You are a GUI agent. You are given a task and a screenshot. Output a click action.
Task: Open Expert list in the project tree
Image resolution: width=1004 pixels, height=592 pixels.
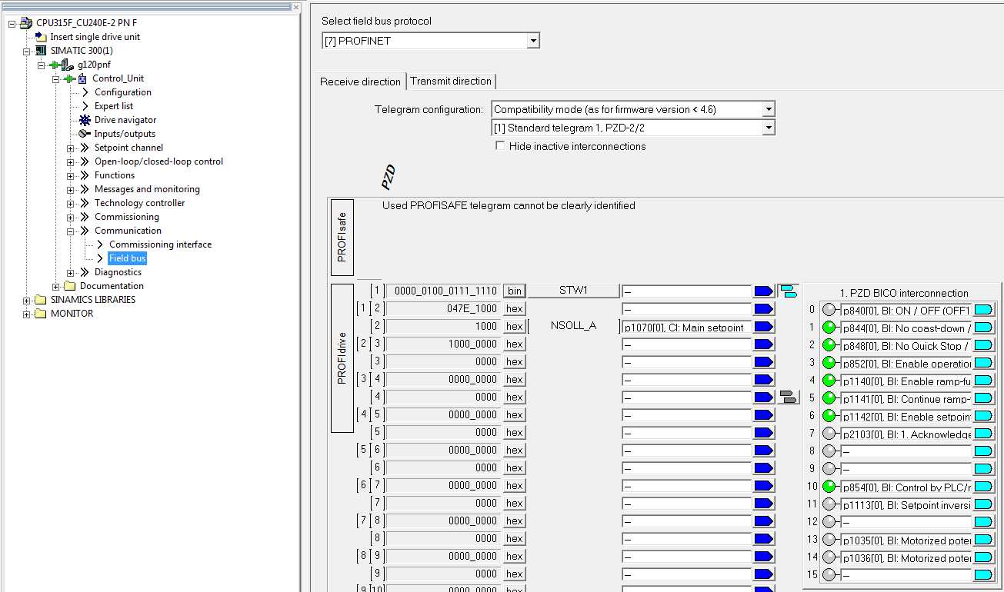(113, 106)
